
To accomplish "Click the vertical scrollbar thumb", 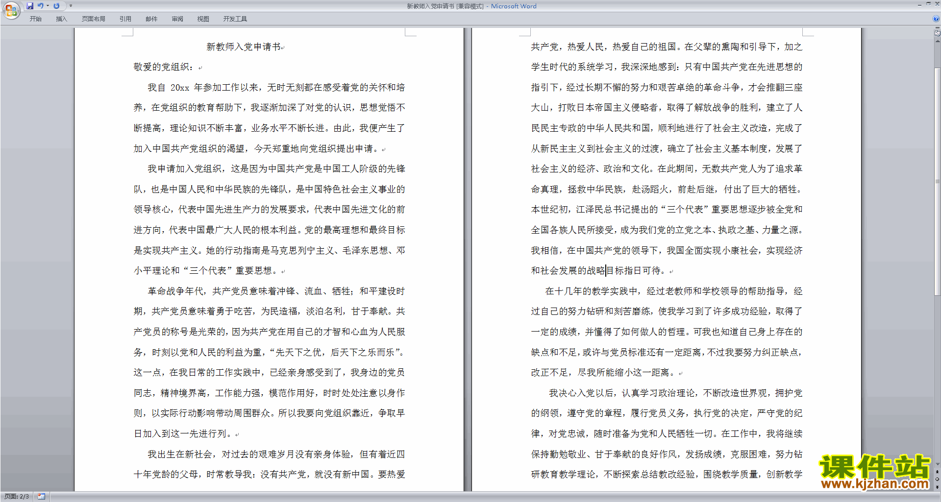I will pyautogui.click(x=938, y=181).
